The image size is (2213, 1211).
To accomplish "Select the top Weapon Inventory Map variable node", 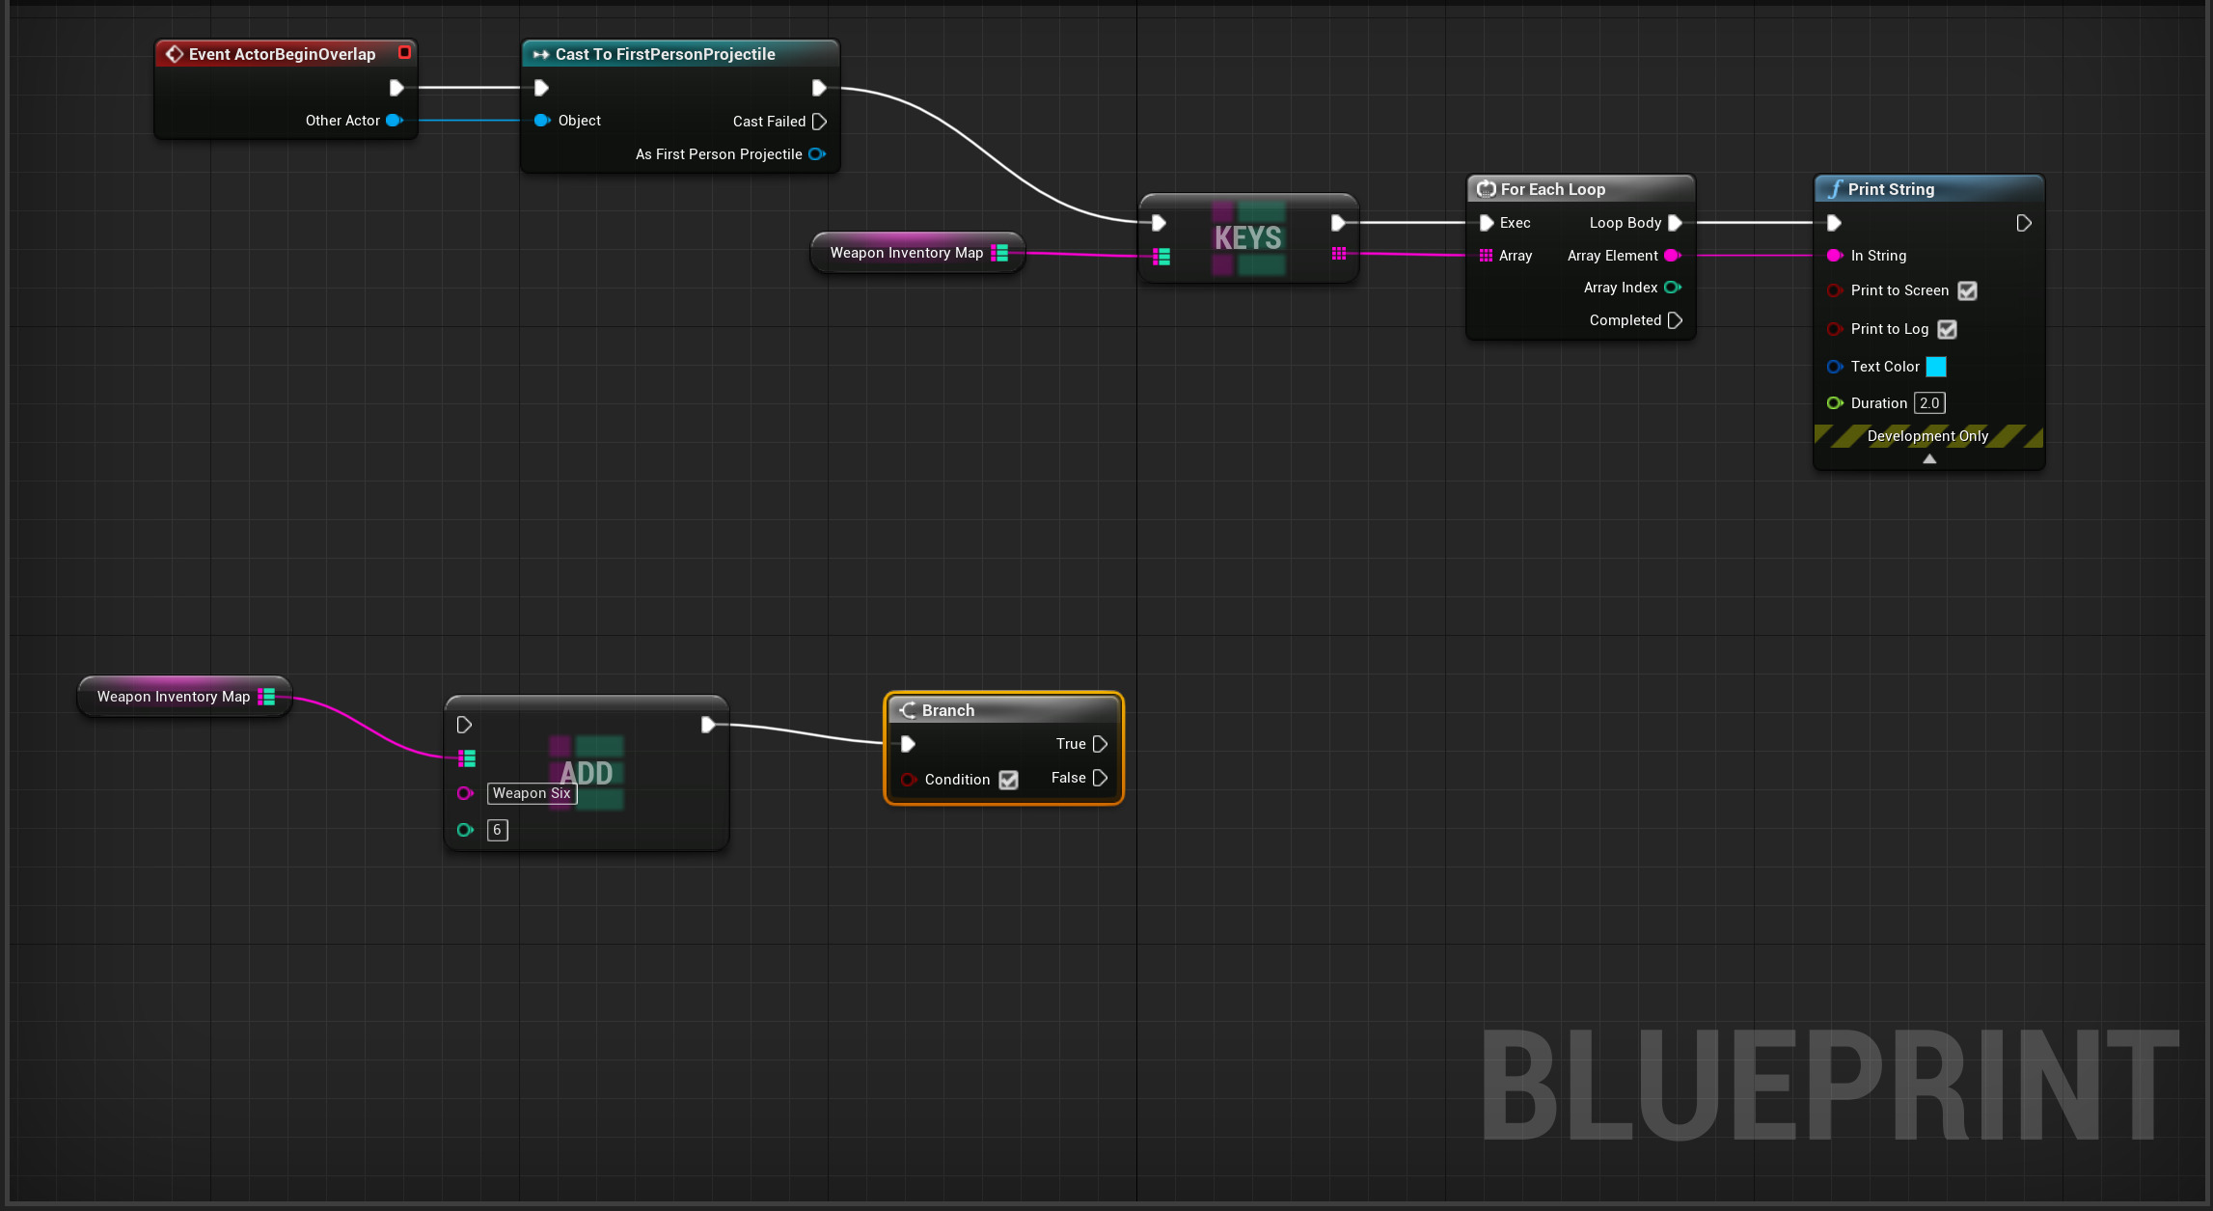I will pyautogui.click(x=906, y=253).
